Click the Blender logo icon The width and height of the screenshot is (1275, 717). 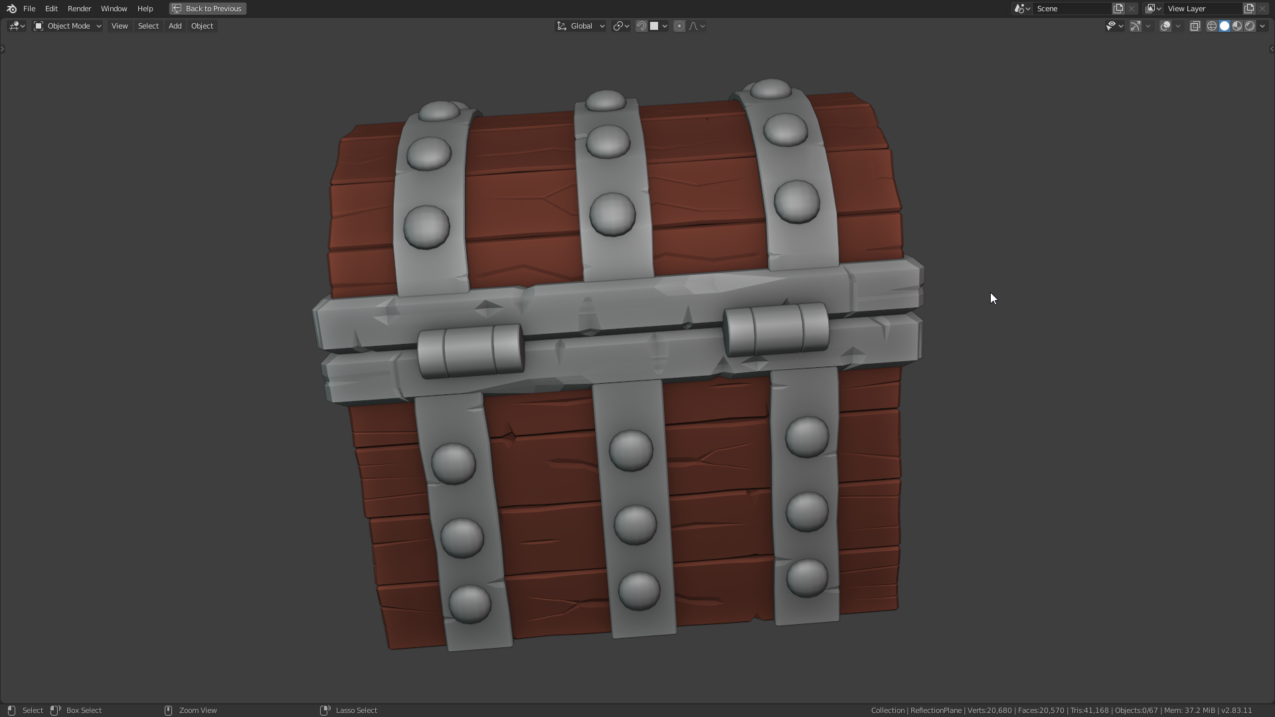(11, 9)
